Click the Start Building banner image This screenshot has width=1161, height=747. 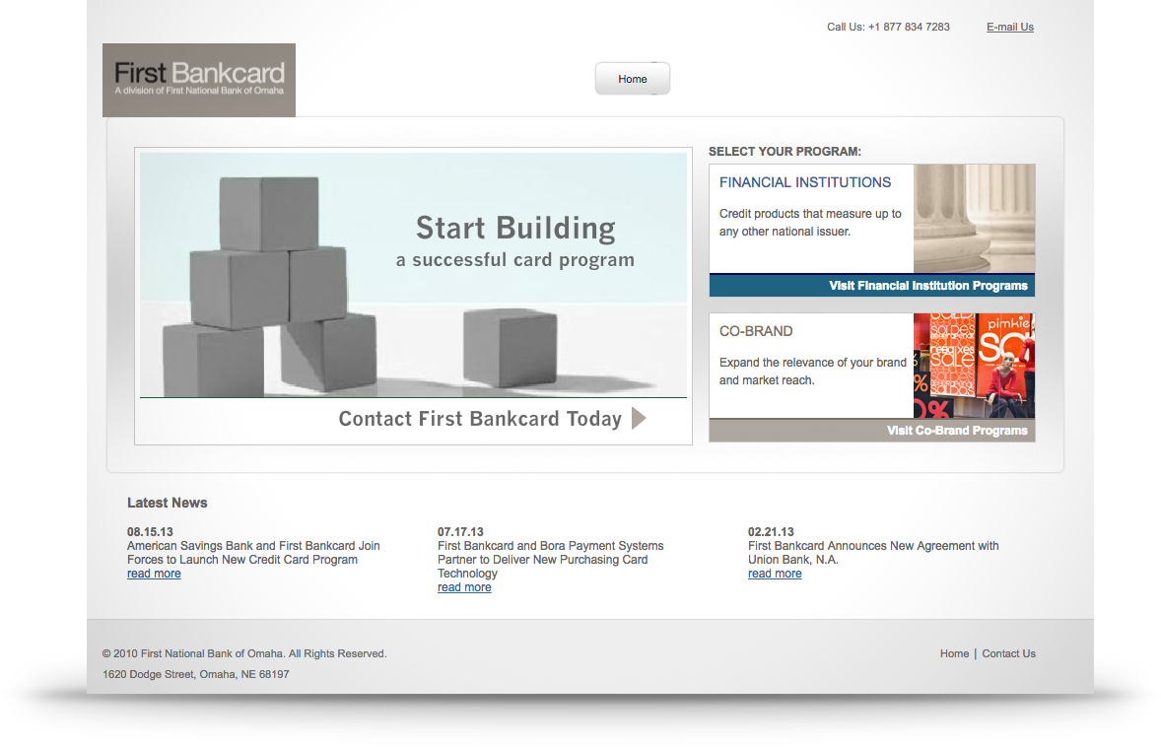[413, 274]
